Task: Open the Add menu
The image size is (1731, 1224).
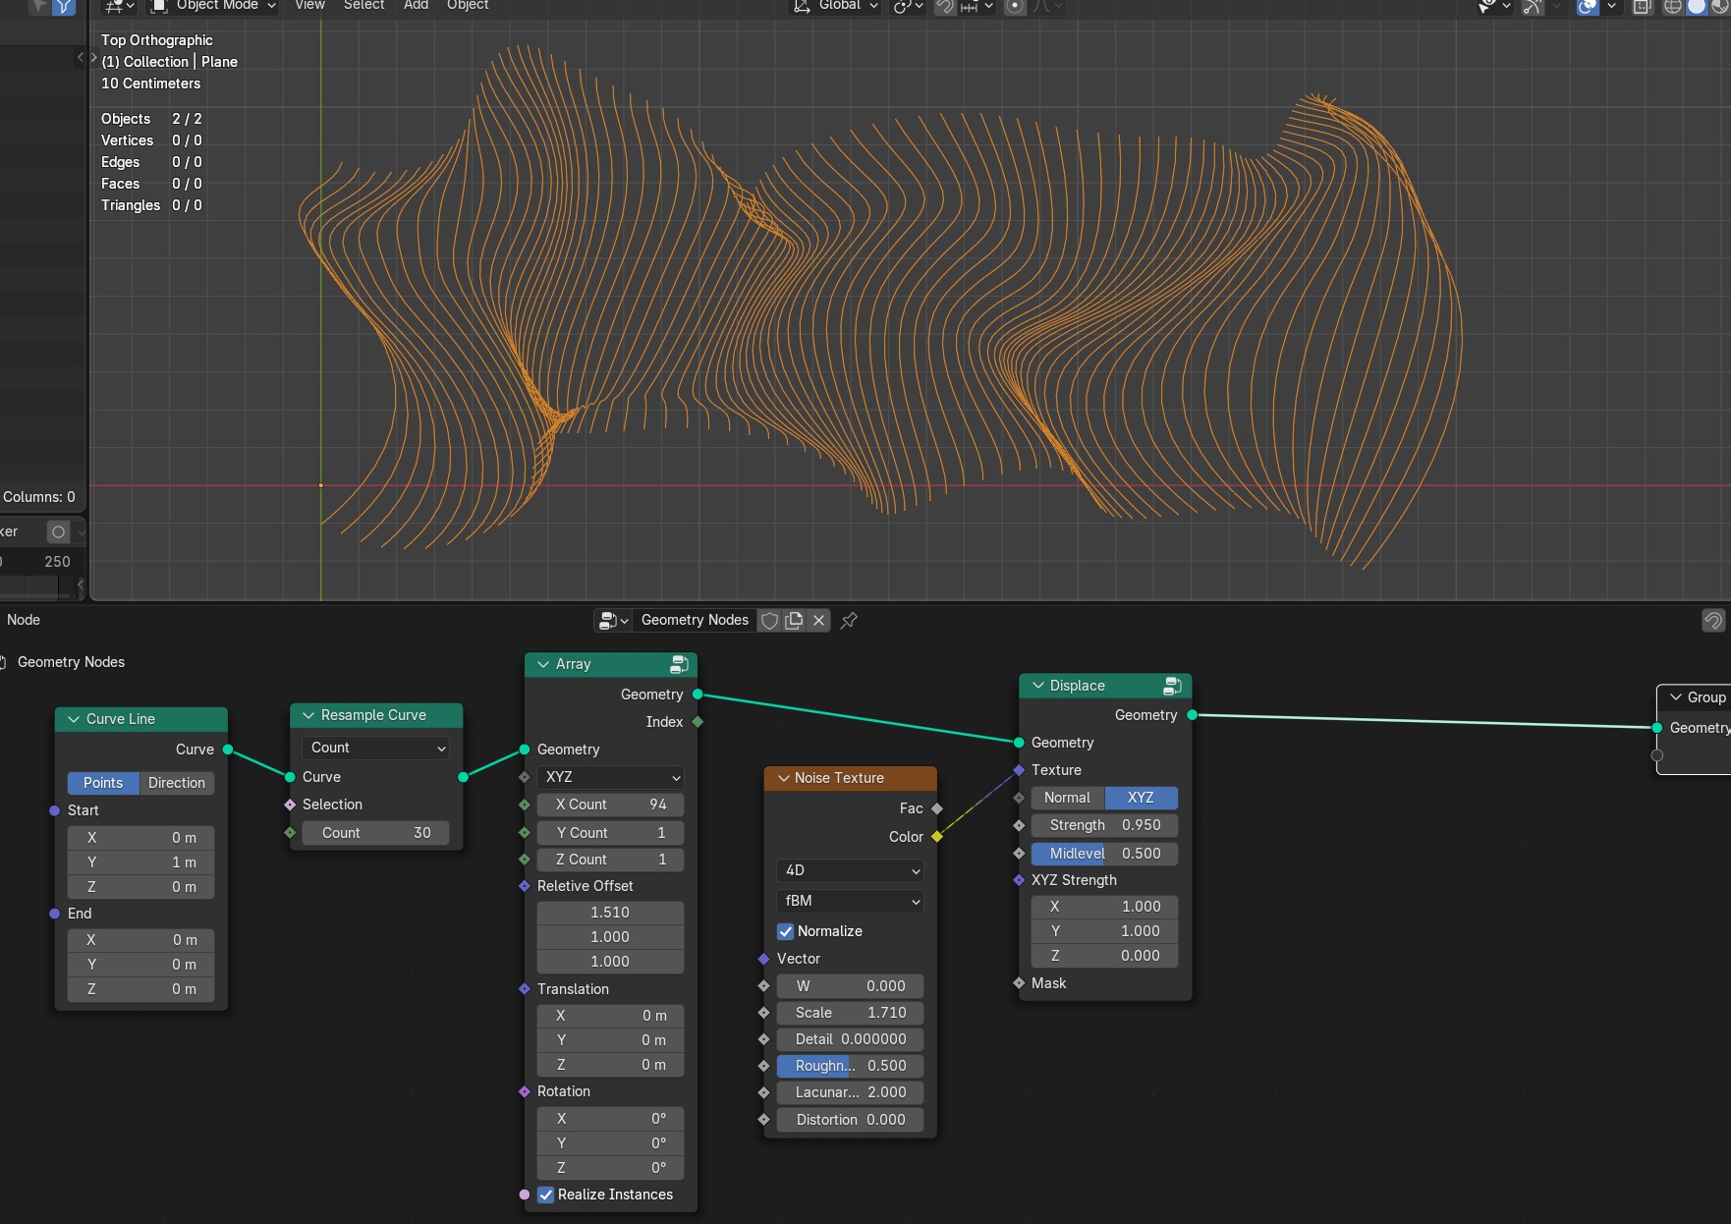Action: 416,5
